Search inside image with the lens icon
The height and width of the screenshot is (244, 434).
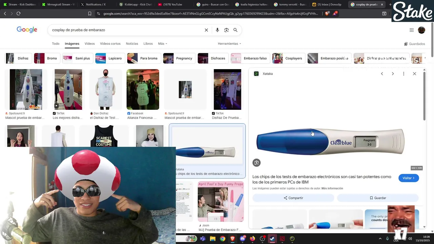click(x=256, y=163)
